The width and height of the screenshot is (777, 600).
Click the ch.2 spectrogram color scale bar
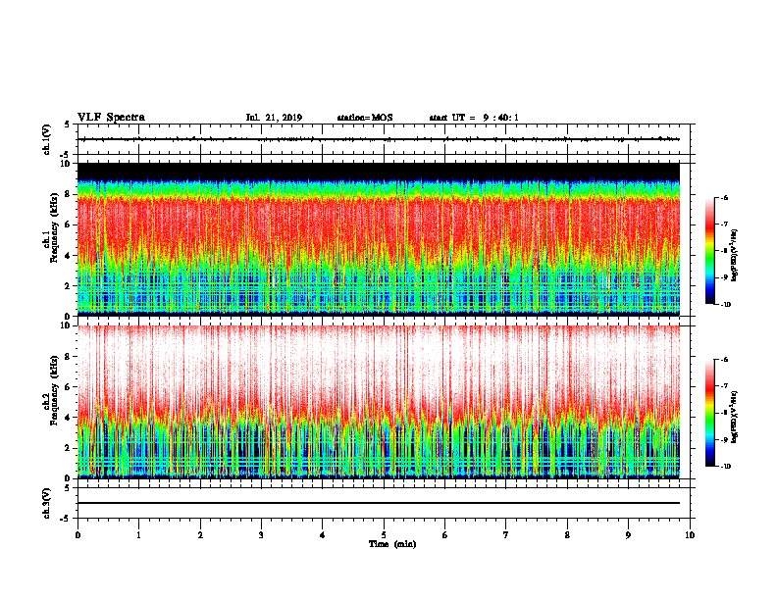[709, 413]
